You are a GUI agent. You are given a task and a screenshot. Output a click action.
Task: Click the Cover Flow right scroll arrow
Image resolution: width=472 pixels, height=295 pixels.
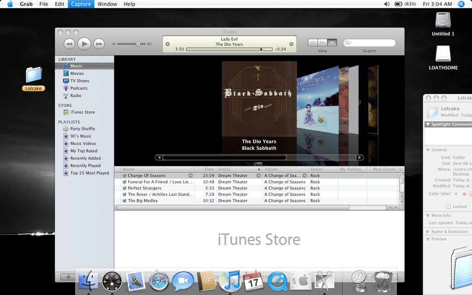coord(360,157)
